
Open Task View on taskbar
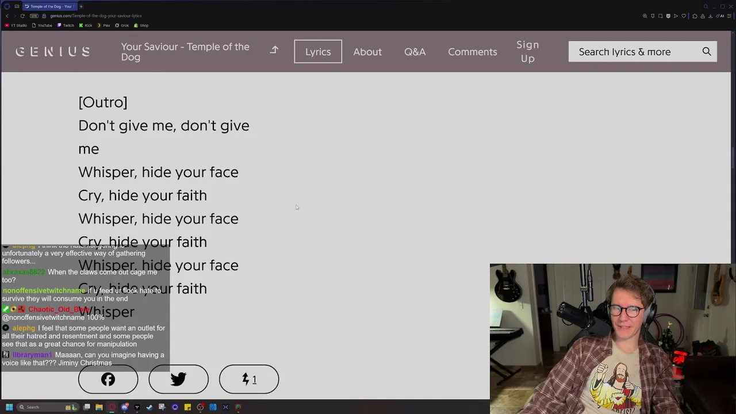(86, 407)
